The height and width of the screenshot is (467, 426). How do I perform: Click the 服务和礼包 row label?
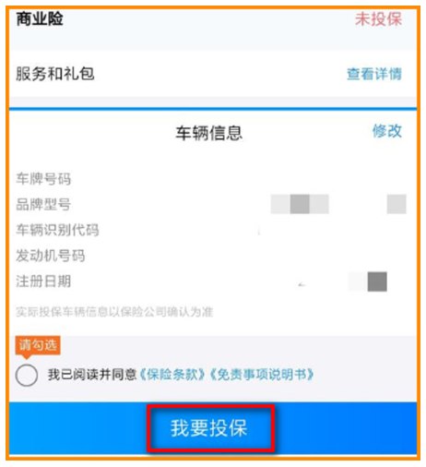(x=55, y=74)
